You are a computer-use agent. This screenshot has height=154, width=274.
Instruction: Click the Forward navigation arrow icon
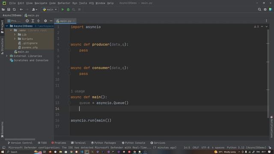(27, 9)
